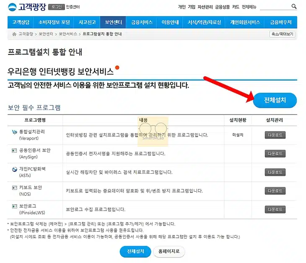This screenshot has height=263, width=306.
Task: Click the 고객광장 site title
Action: (32, 7)
